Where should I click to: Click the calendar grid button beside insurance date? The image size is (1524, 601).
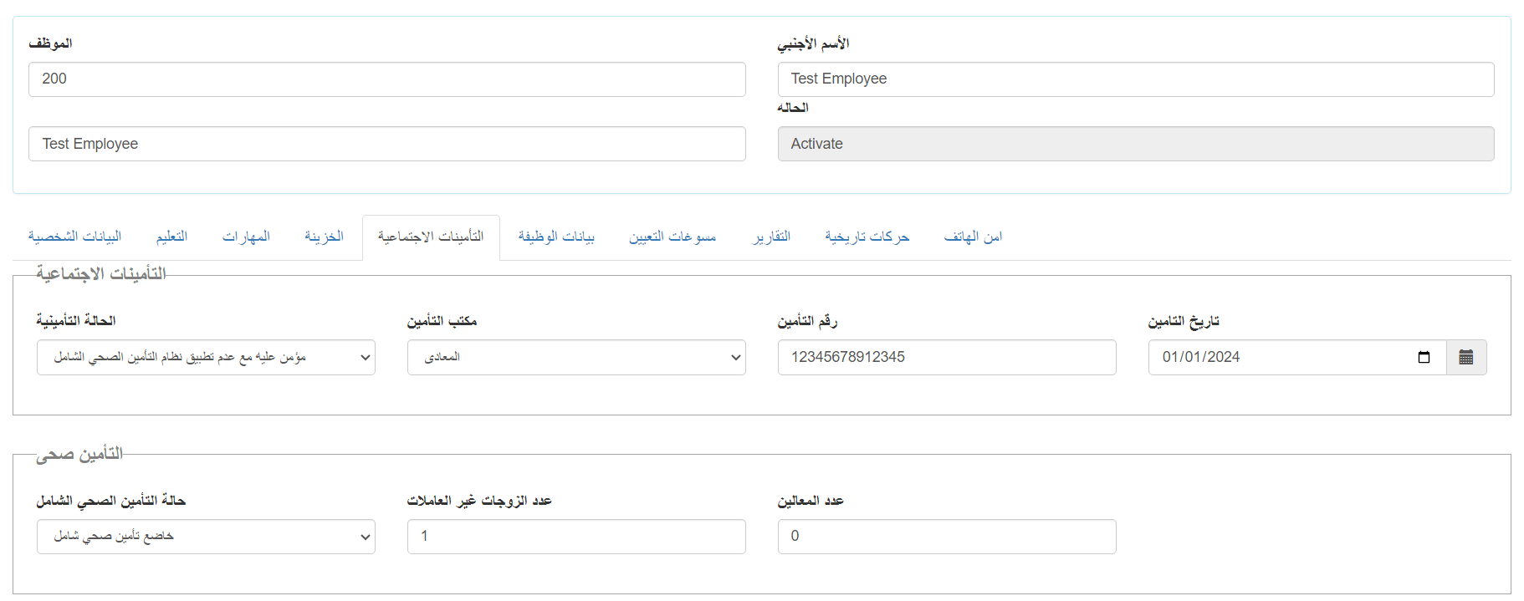coord(1465,357)
